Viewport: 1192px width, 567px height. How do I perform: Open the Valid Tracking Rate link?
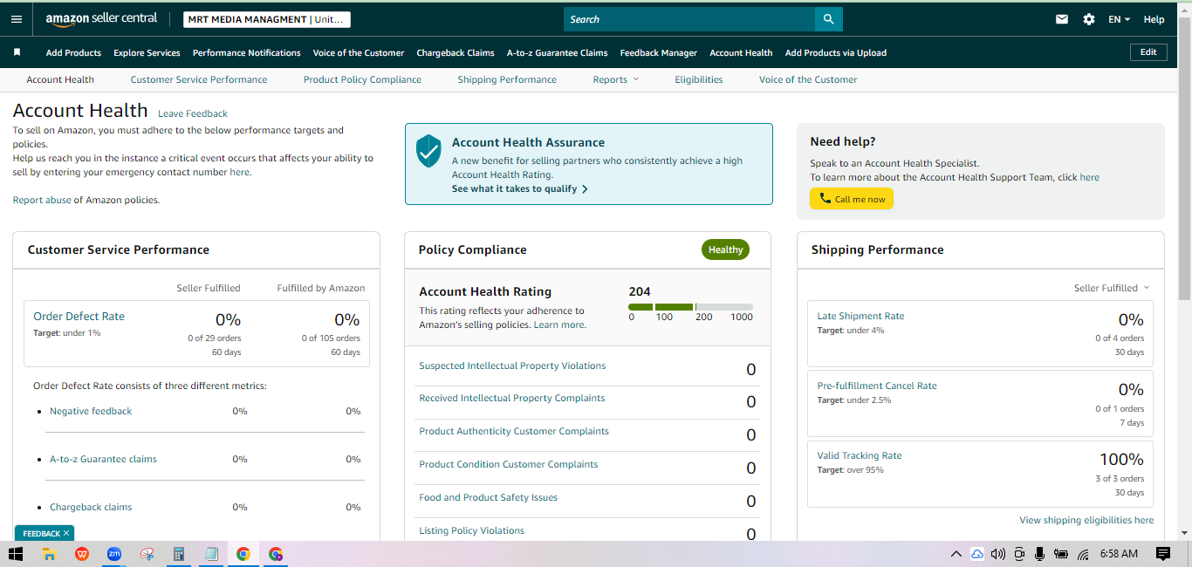860,455
